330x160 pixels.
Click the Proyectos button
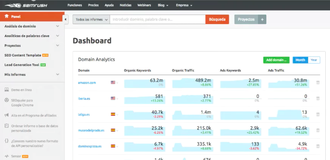[246, 19]
